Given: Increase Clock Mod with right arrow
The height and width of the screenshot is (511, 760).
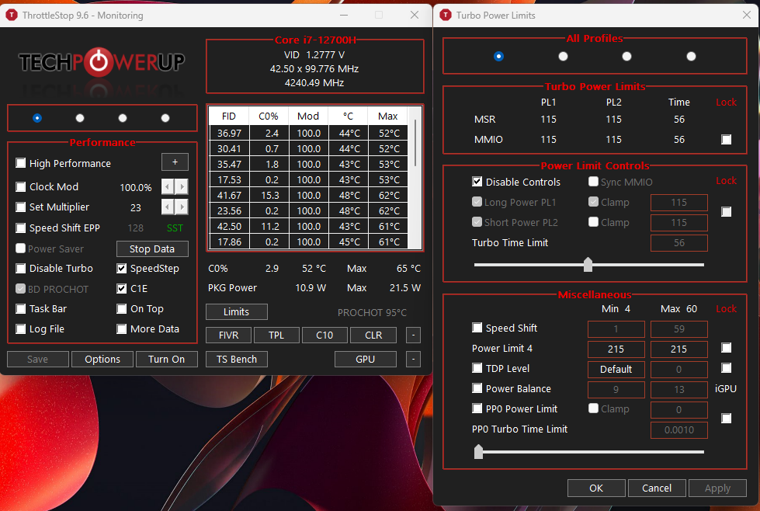Looking at the screenshot, I should tap(182, 186).
